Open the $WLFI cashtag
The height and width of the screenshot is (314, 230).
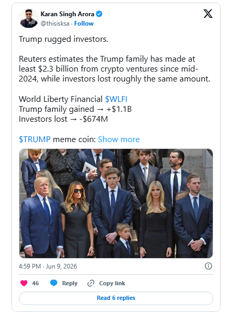point(116,99)
